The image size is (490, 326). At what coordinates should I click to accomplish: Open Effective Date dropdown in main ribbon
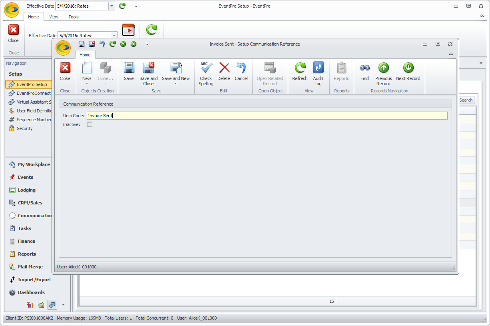(x=114, y=36)
